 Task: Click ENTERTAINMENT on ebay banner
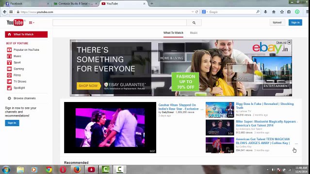click(x=277, y=86)
